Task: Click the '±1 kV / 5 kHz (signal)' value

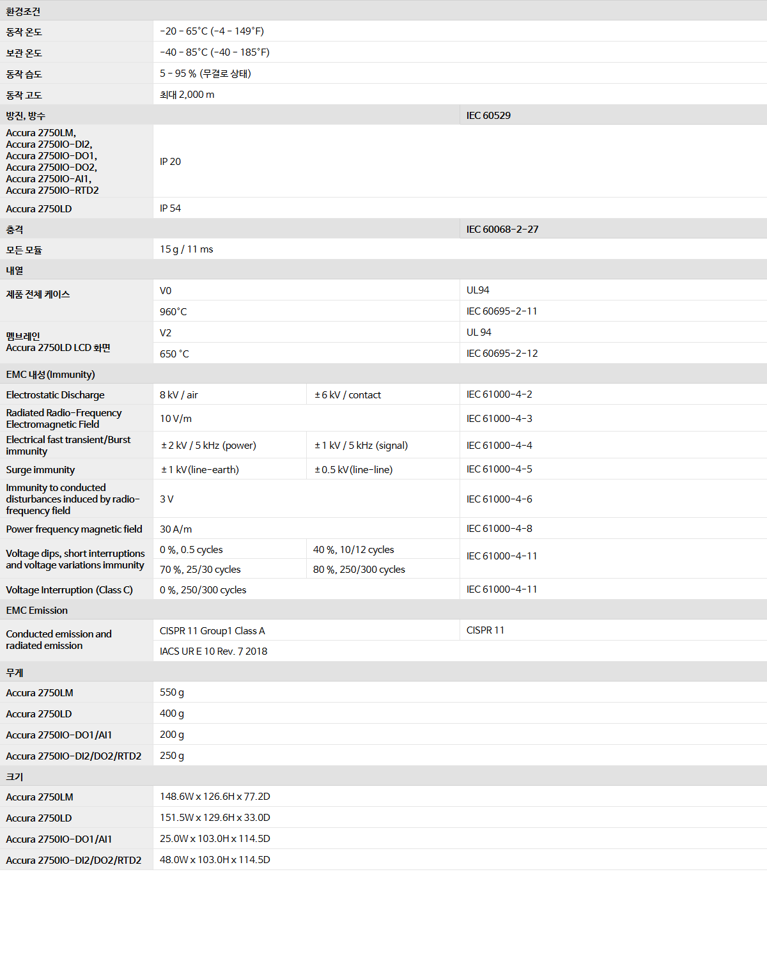Action: [x=361, y=446]
